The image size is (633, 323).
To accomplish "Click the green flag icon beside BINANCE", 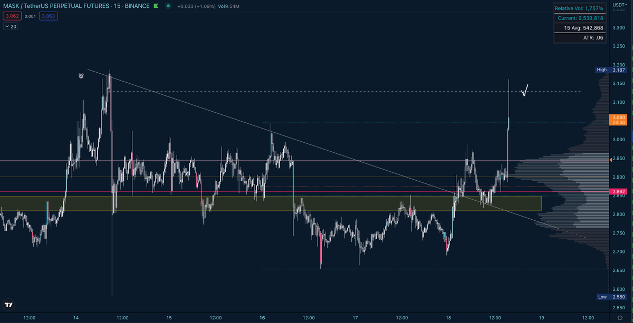I will [x=156, y=6].
